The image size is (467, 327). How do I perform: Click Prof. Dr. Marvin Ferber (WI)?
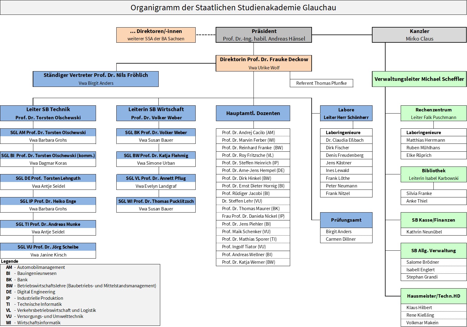tap(253, 140)
